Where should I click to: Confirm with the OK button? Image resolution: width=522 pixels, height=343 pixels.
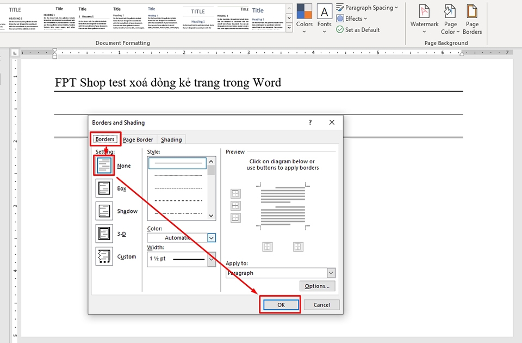pos(281,305)
